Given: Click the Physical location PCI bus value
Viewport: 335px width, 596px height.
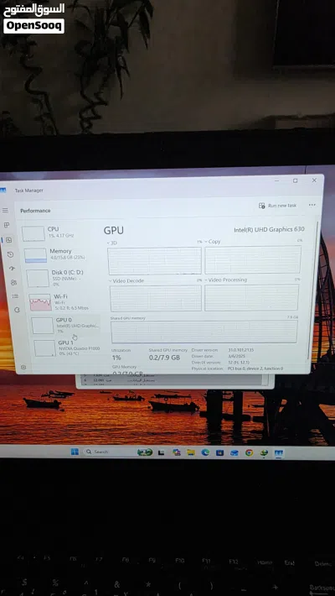Looking at the screenshot, I should point(255,369).
